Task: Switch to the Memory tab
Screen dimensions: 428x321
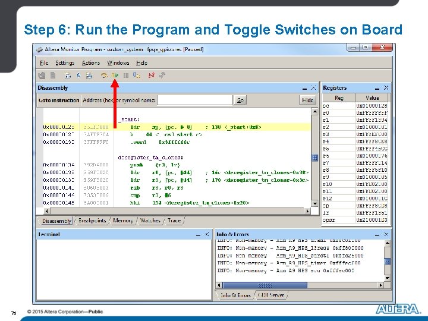Action: point(123,221)
